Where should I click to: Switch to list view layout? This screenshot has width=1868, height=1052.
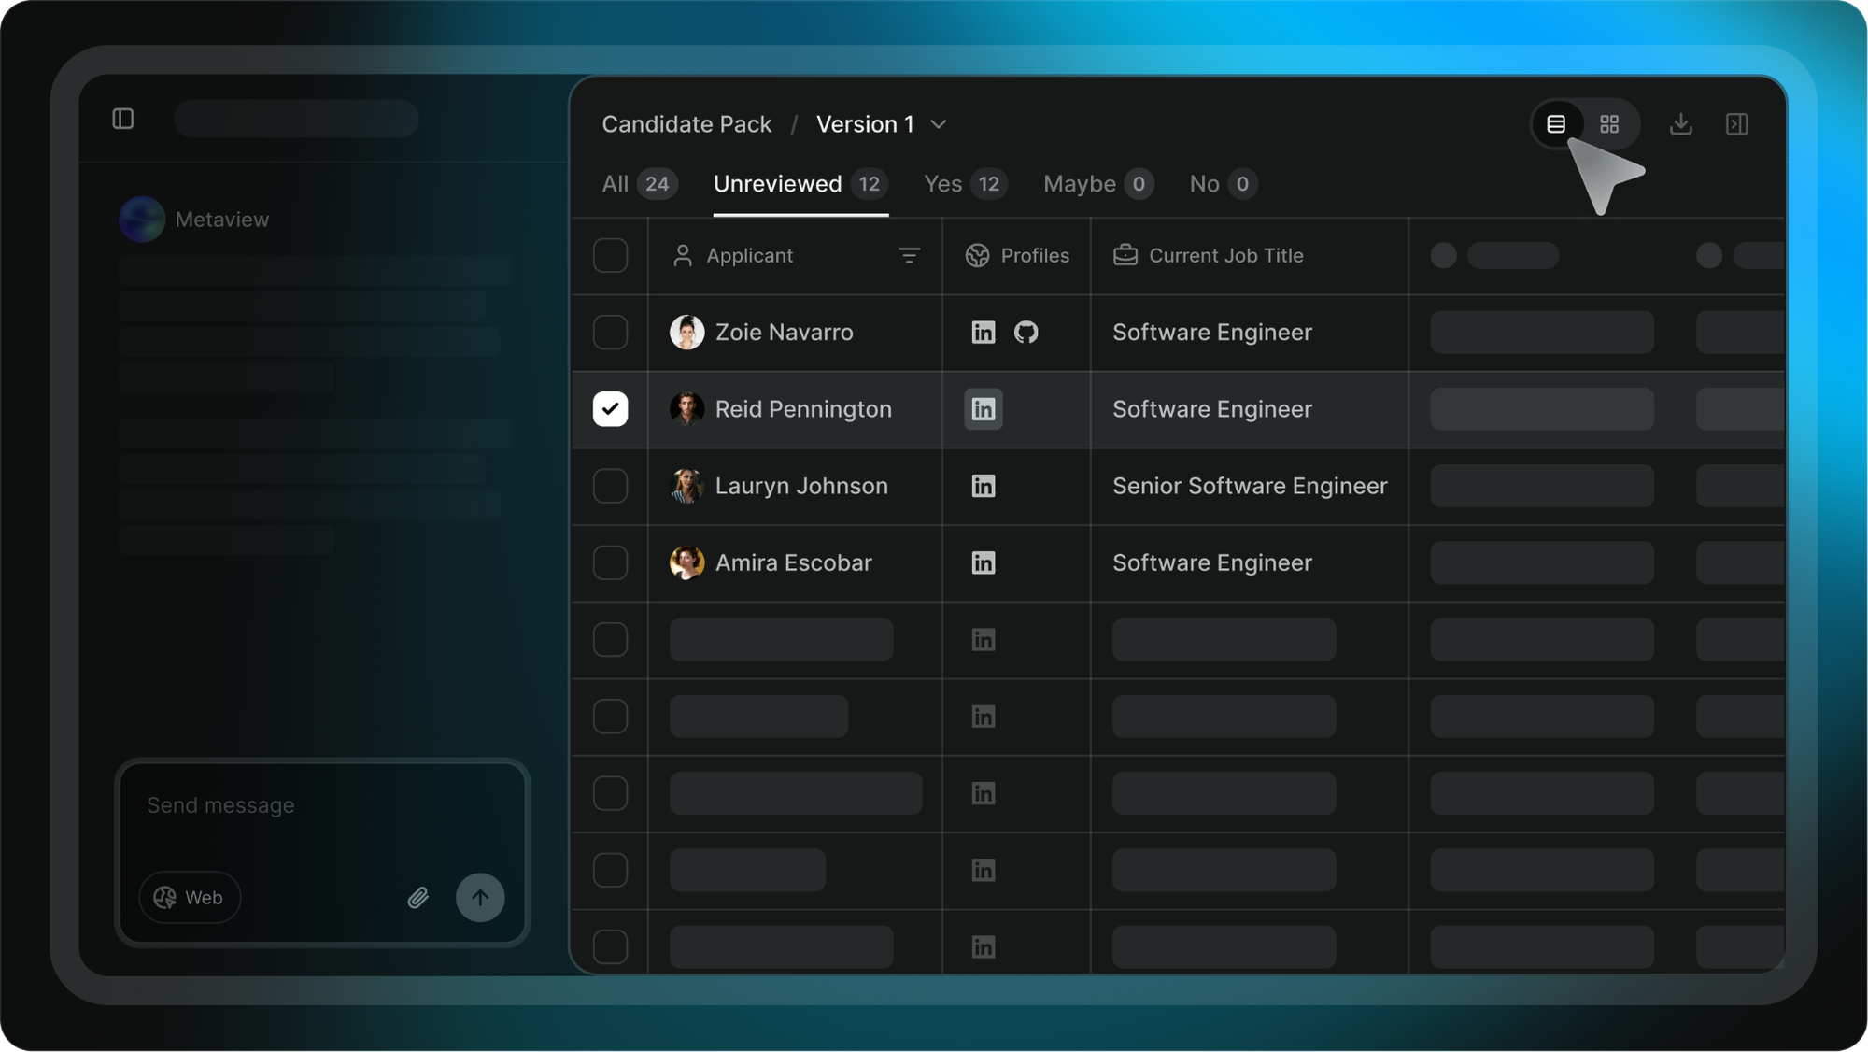[x=1556, y=124]
